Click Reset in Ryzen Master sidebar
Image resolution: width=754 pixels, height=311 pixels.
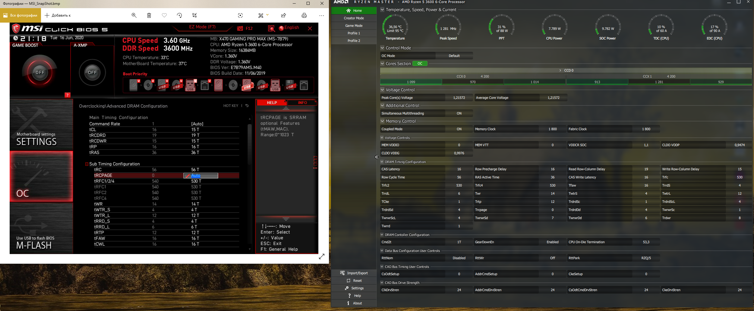[x=354, y=281]
